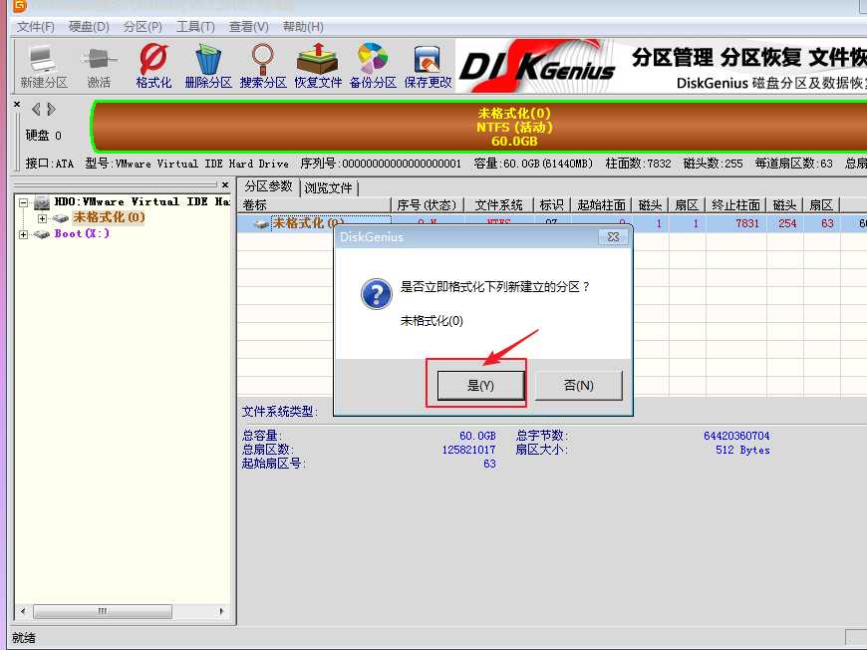Viewport: 867px width, 650px height.
Task: Click the 标识 column header
Action: (551, 205)
